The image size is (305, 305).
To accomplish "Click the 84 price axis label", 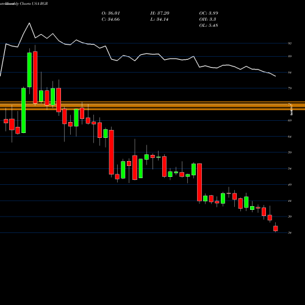I will coord(290,73).
